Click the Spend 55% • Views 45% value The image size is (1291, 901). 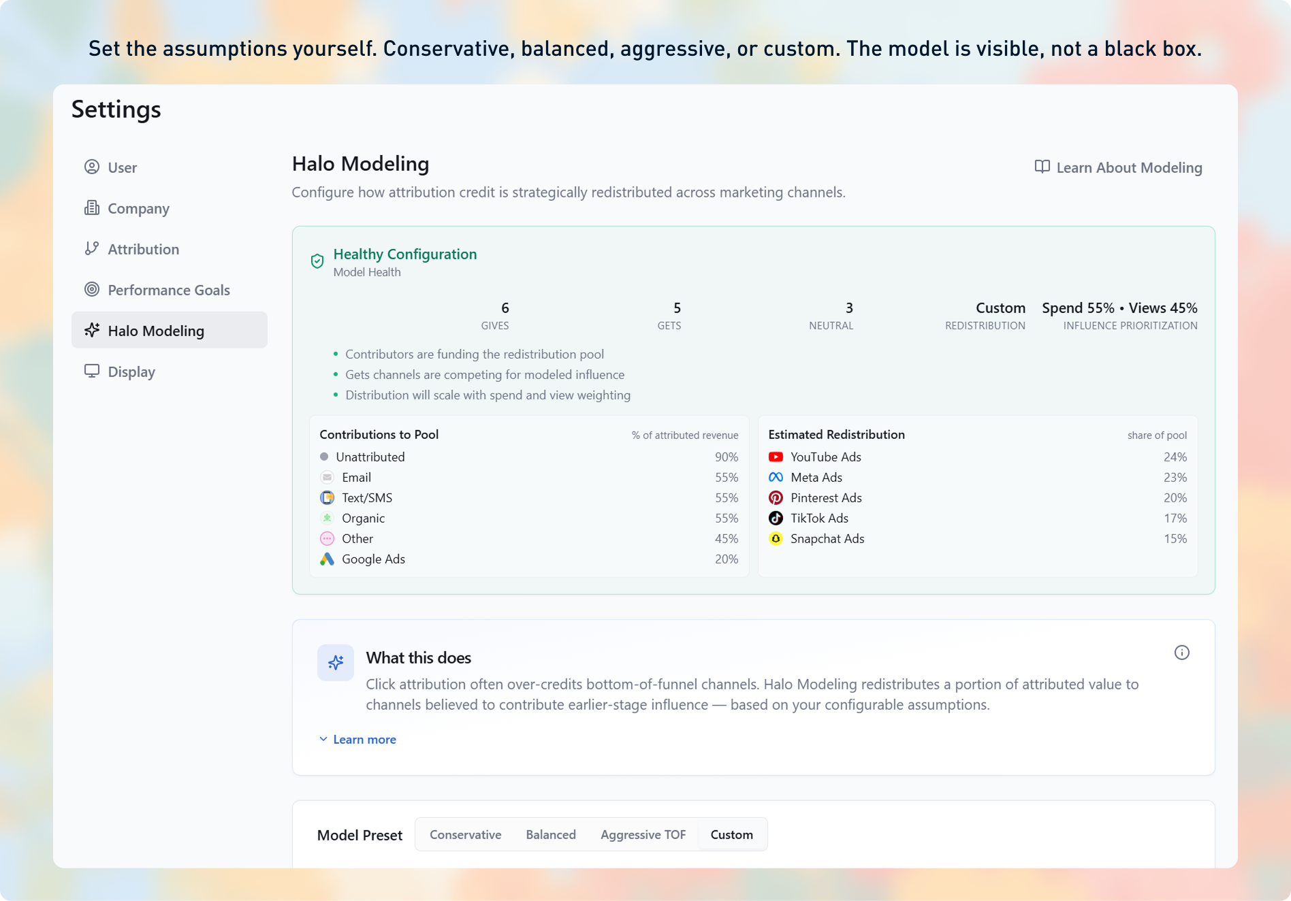pos(1119,308)
